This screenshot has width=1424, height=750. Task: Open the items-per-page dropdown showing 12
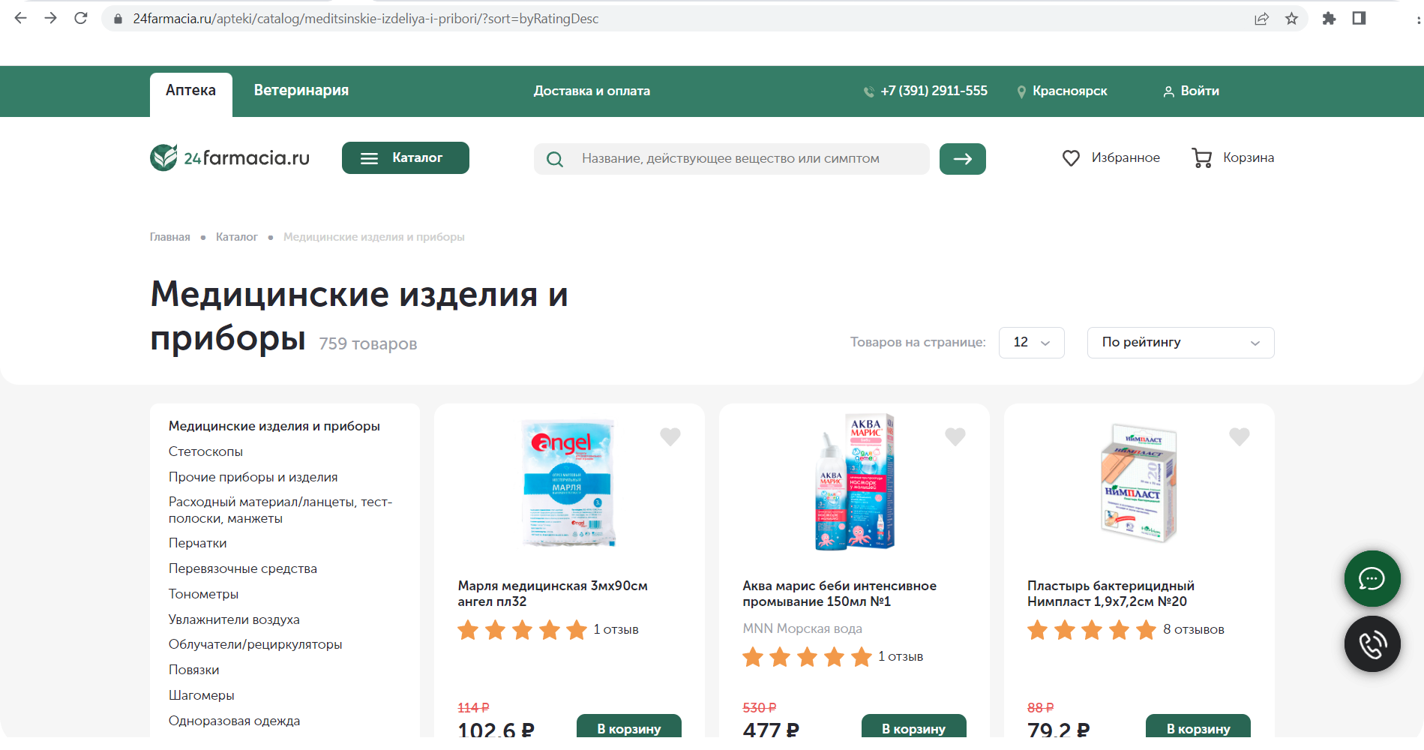[1031, 343]
